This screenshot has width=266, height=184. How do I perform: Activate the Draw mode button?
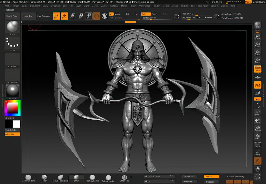(64, 16)
